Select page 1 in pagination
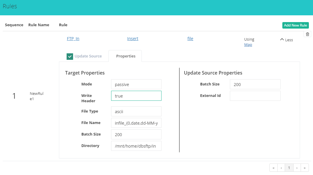 [x=289, y=168]
